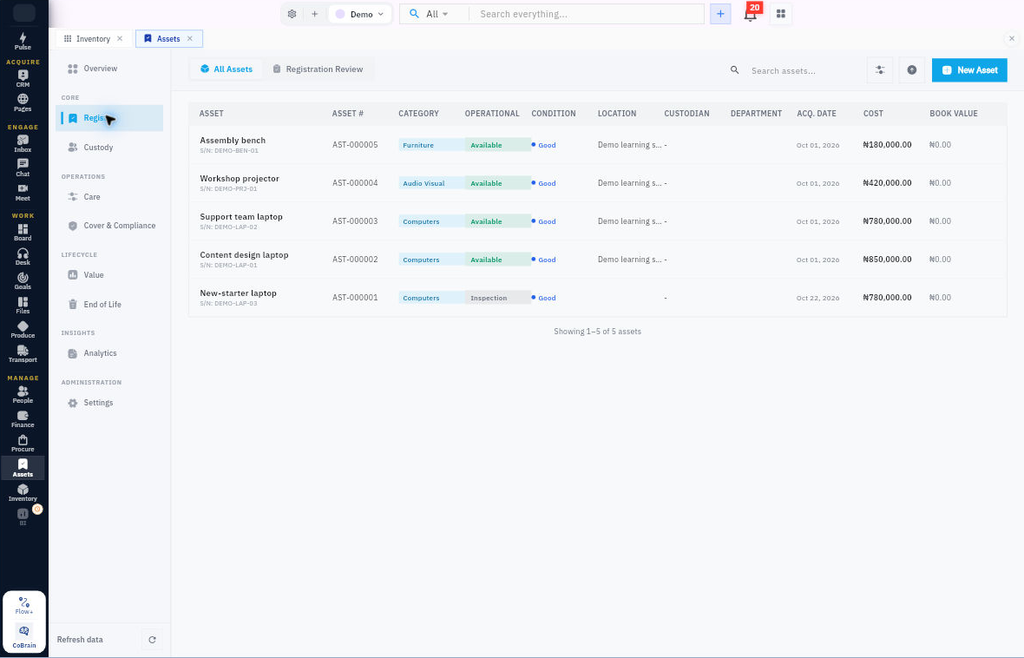Open the Files module
1024x658 pixels.
point(23,306)
